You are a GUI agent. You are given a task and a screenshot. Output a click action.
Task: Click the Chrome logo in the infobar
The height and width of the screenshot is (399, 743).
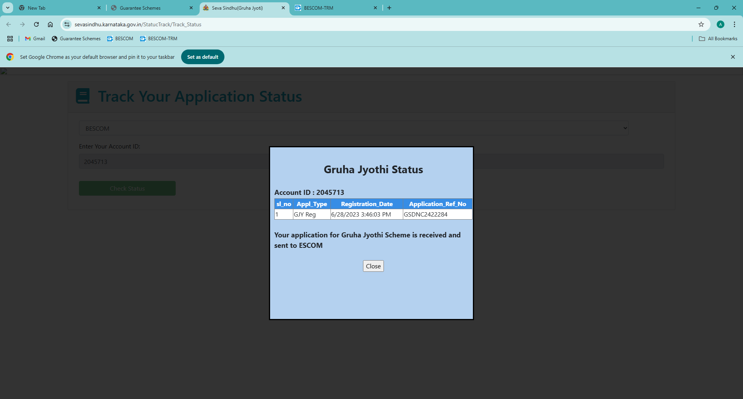pos(10,57)
